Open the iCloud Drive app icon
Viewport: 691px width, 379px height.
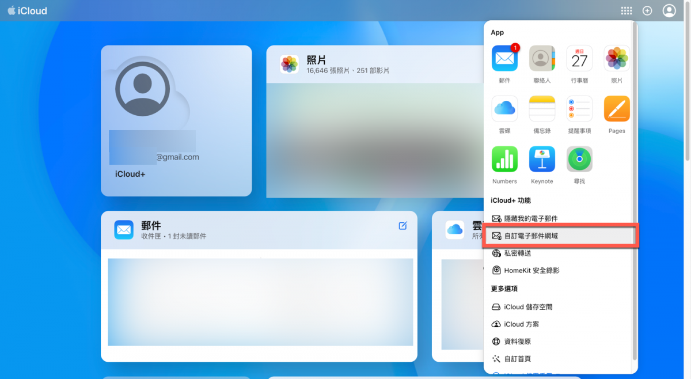504,108
